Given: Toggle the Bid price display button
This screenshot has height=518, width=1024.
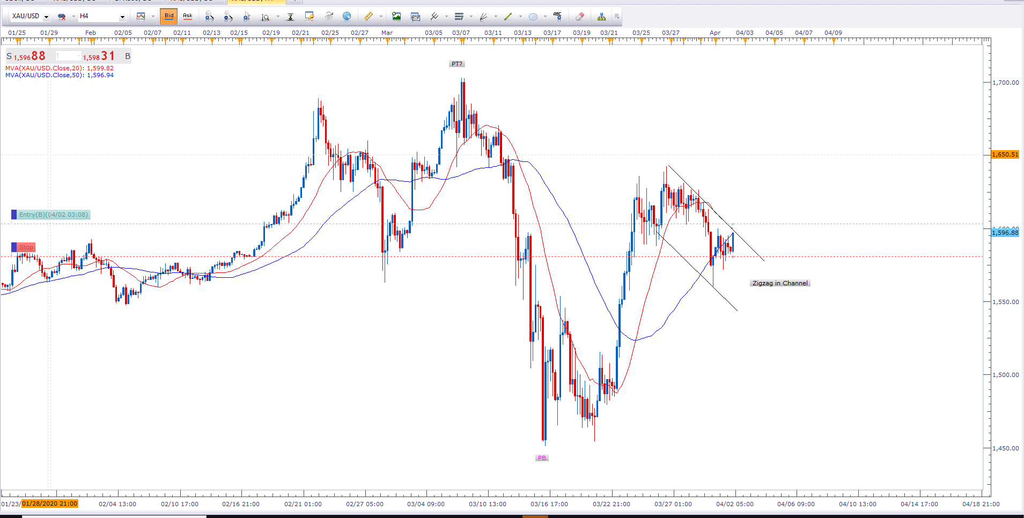Looking at the screenshot, I should [169, 16].
